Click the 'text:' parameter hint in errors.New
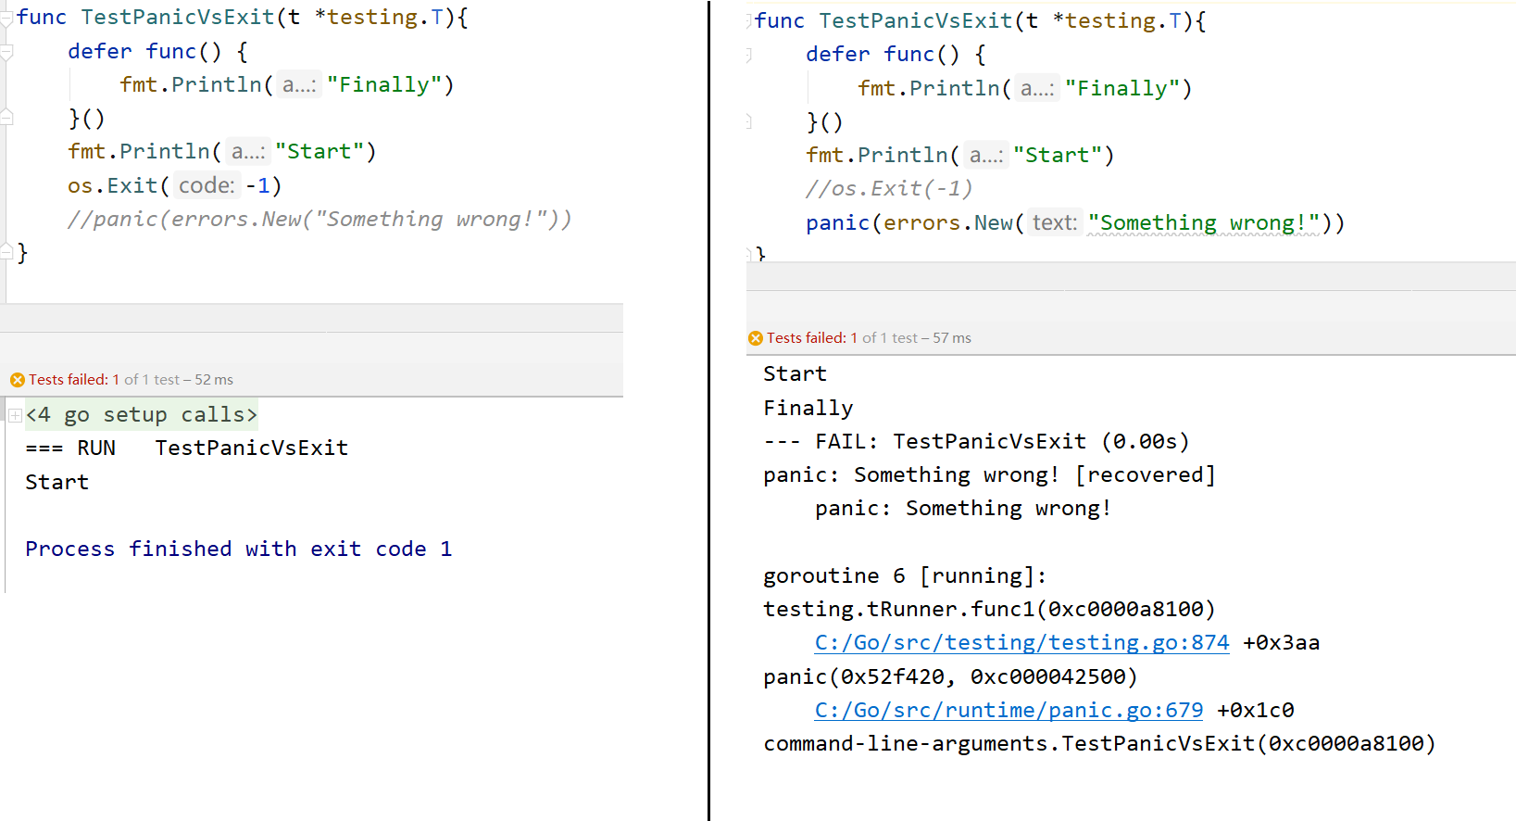This screenshot has height=821, width=1516. pyautogui.click(x=1055, y=223)
